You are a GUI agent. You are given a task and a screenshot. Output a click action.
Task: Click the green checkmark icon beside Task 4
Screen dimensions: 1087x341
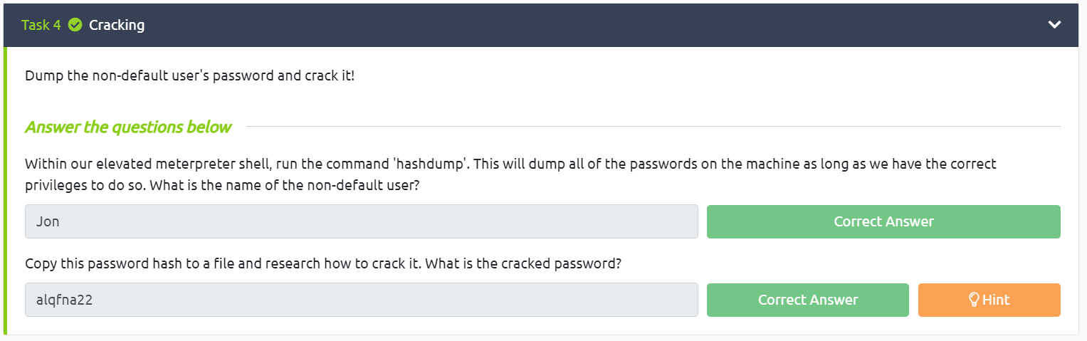(x=75, y=25)
